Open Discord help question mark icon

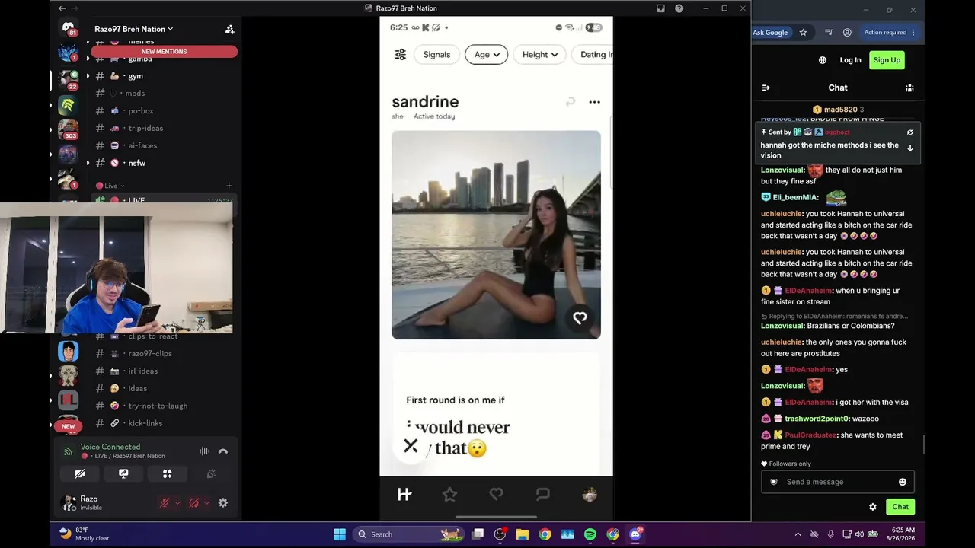(679, 8)
